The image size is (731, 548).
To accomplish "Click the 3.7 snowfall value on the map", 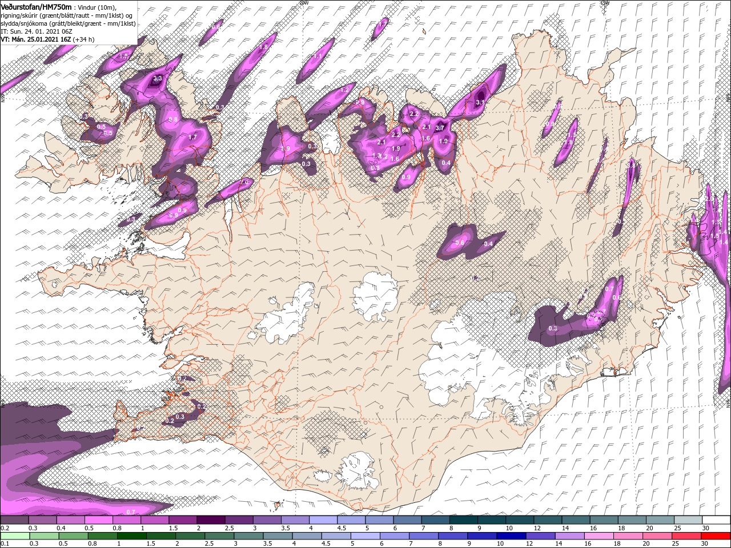I will (x=440, y=128).
